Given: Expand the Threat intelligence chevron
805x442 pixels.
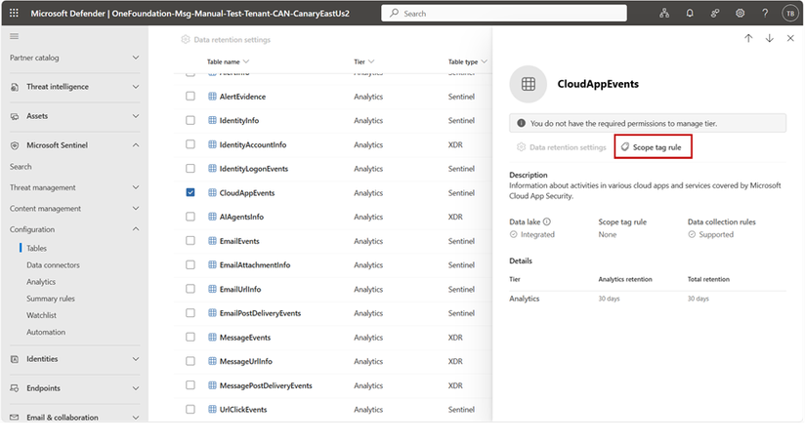Looking at the screenshot, I should [136, 87].
